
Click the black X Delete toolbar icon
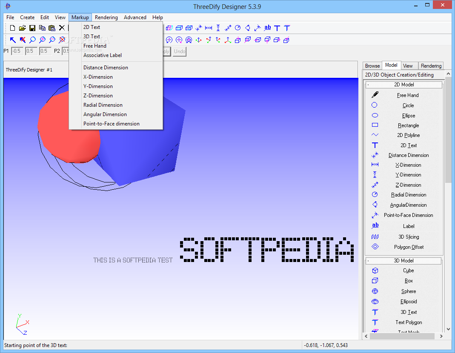[62, 28]
